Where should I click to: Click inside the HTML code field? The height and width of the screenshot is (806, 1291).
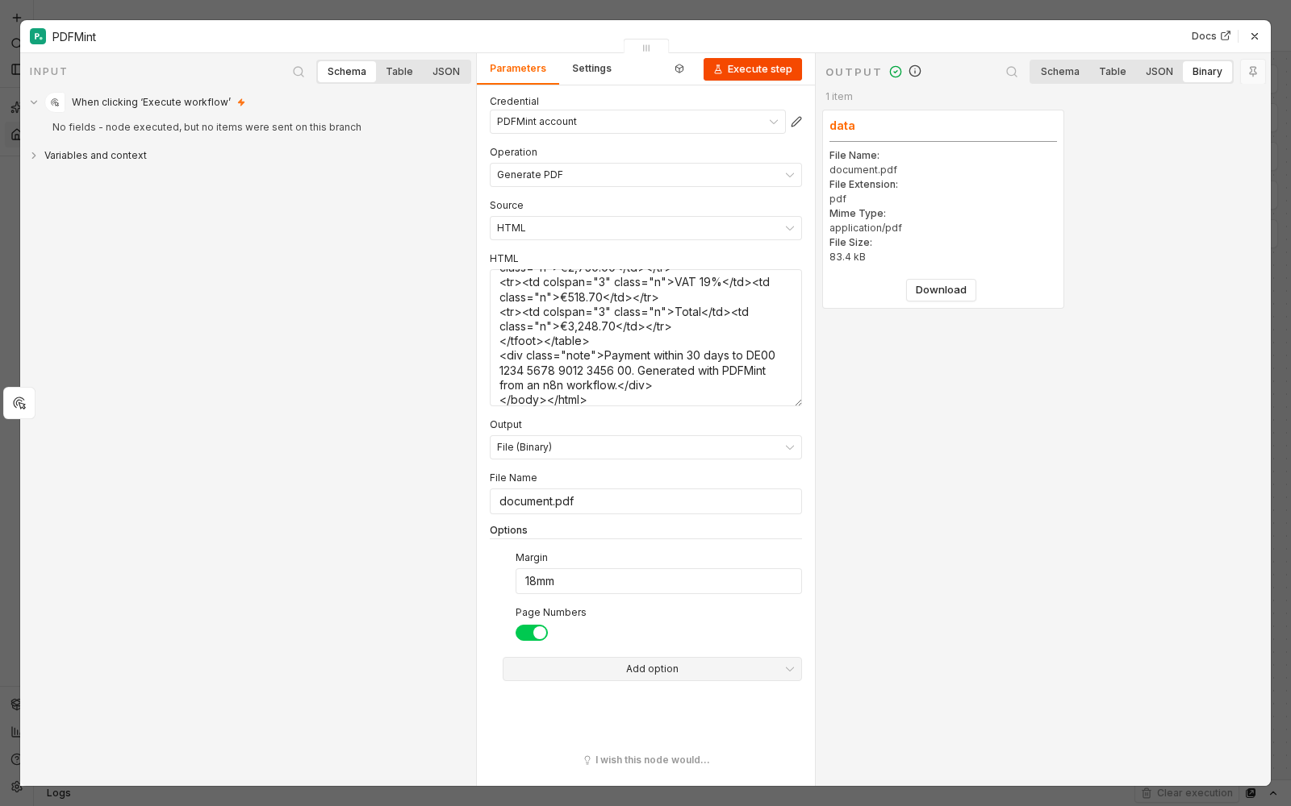click(x=645, y=338)
